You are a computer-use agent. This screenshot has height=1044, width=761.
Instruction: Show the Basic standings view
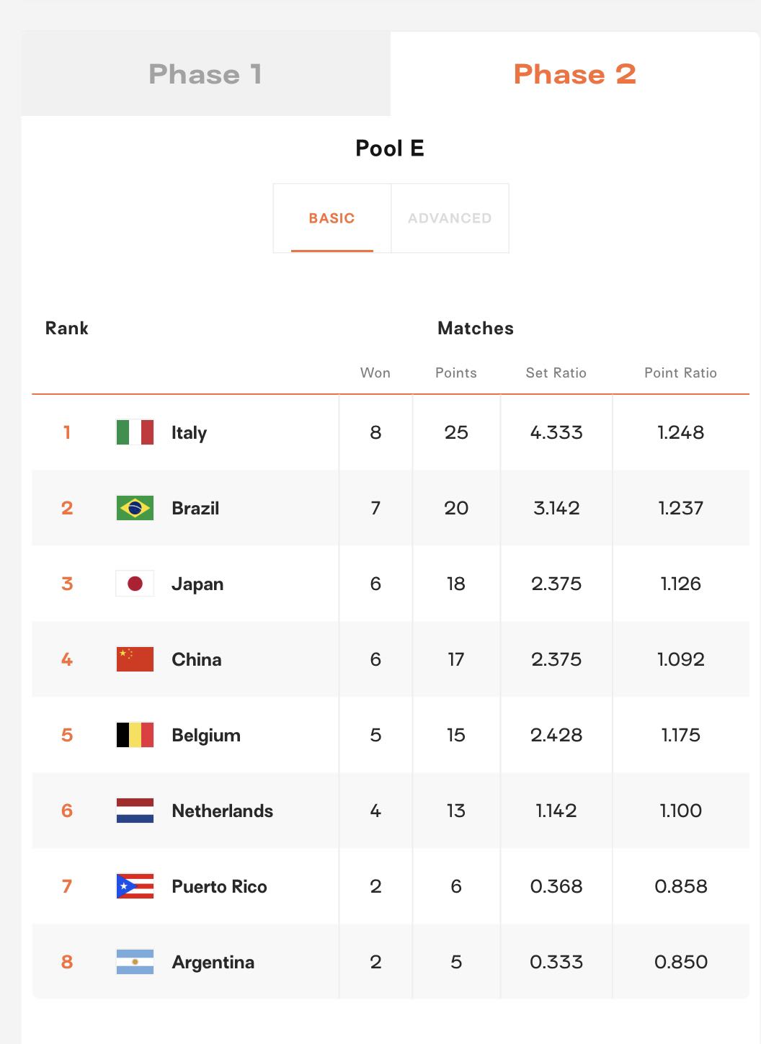pyautogui.click(x=332, y=218)
